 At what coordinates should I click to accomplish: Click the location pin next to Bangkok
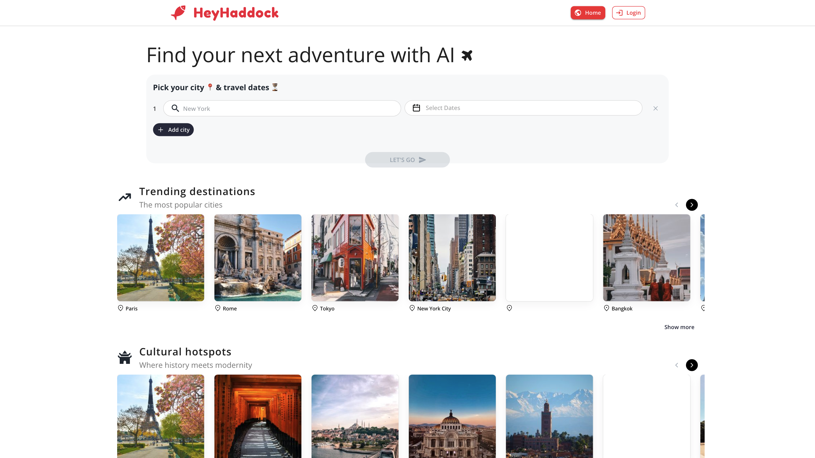click(x=606, y=308)
